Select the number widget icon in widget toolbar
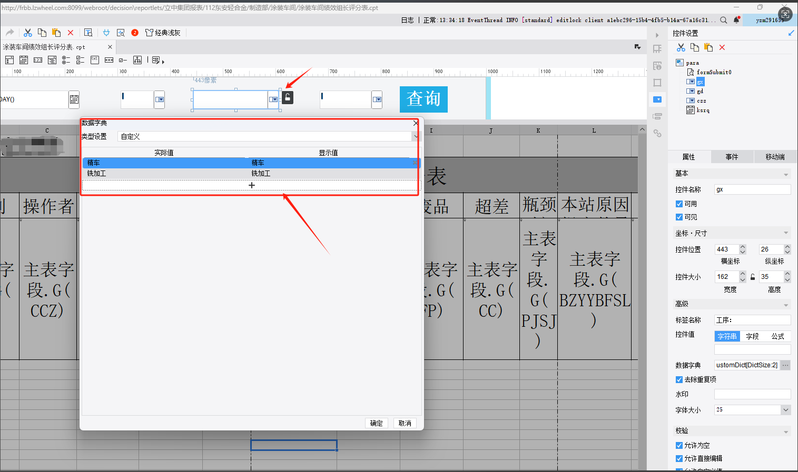Screen dimensions: 798x472 click(x=38, y=60)
